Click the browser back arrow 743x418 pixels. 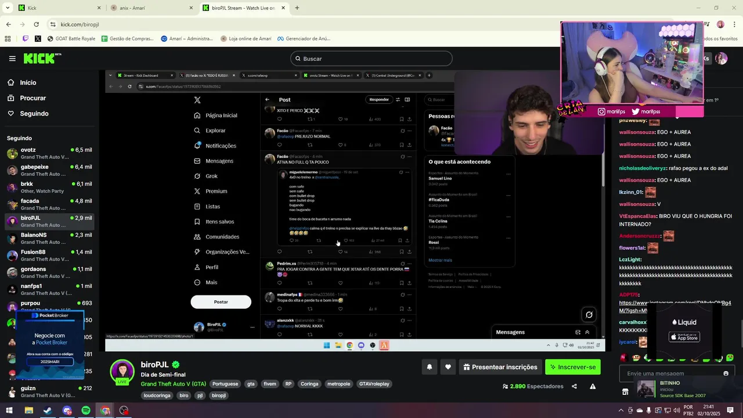point(8,24)
